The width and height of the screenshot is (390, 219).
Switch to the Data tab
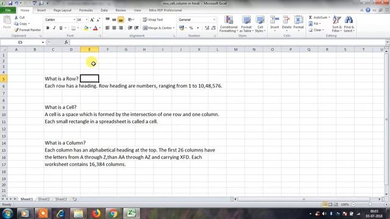pos(104,10)
